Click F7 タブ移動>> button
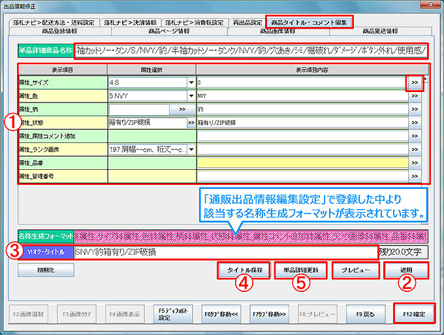Viewport: 444px width, 335px height. [269, 314]
